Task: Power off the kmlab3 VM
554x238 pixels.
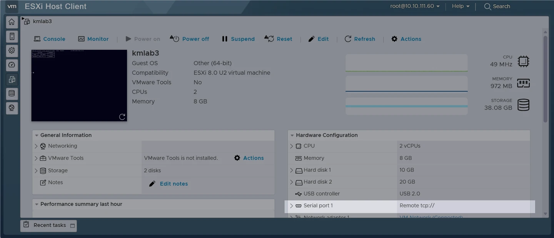Action: coord(190,39)
